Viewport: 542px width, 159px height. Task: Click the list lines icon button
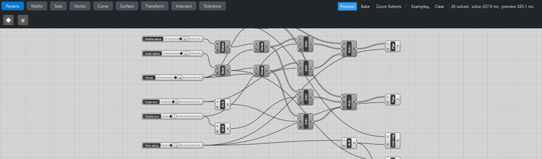[x=23, y=20]
